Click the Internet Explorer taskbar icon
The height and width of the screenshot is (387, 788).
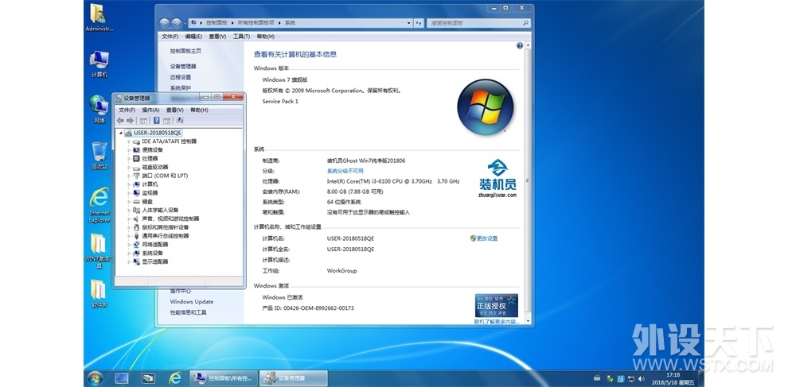tap(175, 378)
